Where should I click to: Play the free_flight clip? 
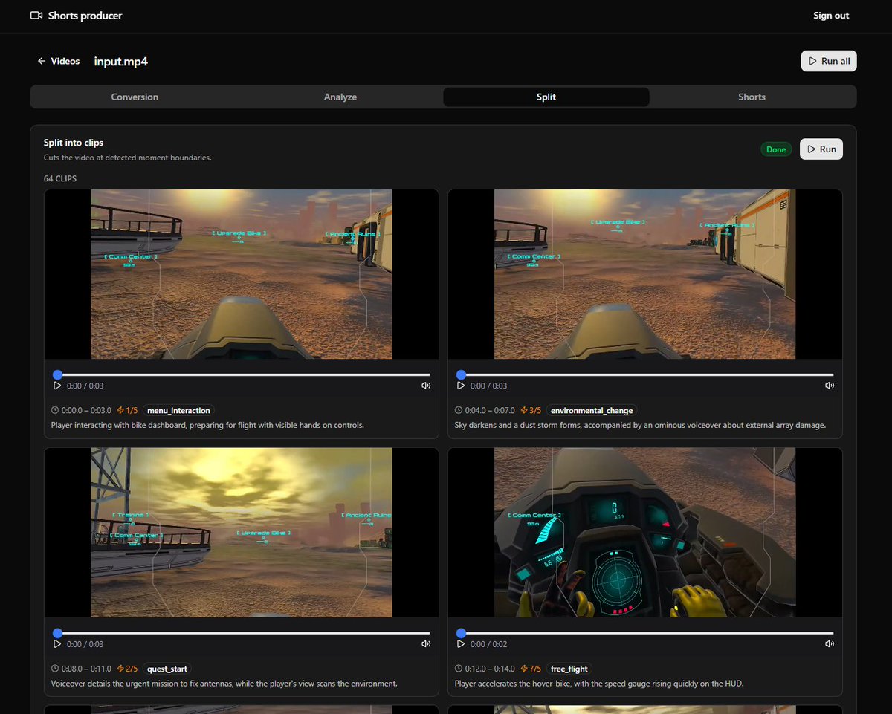tap(461, 644)
